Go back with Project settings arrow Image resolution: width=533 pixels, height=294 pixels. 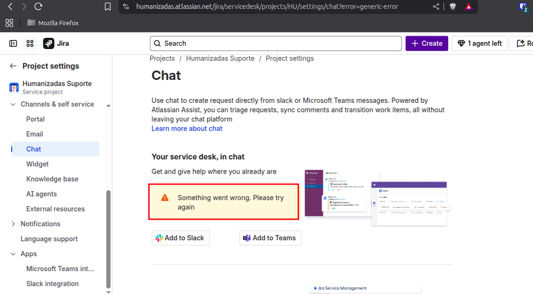[x=13, y=66]
